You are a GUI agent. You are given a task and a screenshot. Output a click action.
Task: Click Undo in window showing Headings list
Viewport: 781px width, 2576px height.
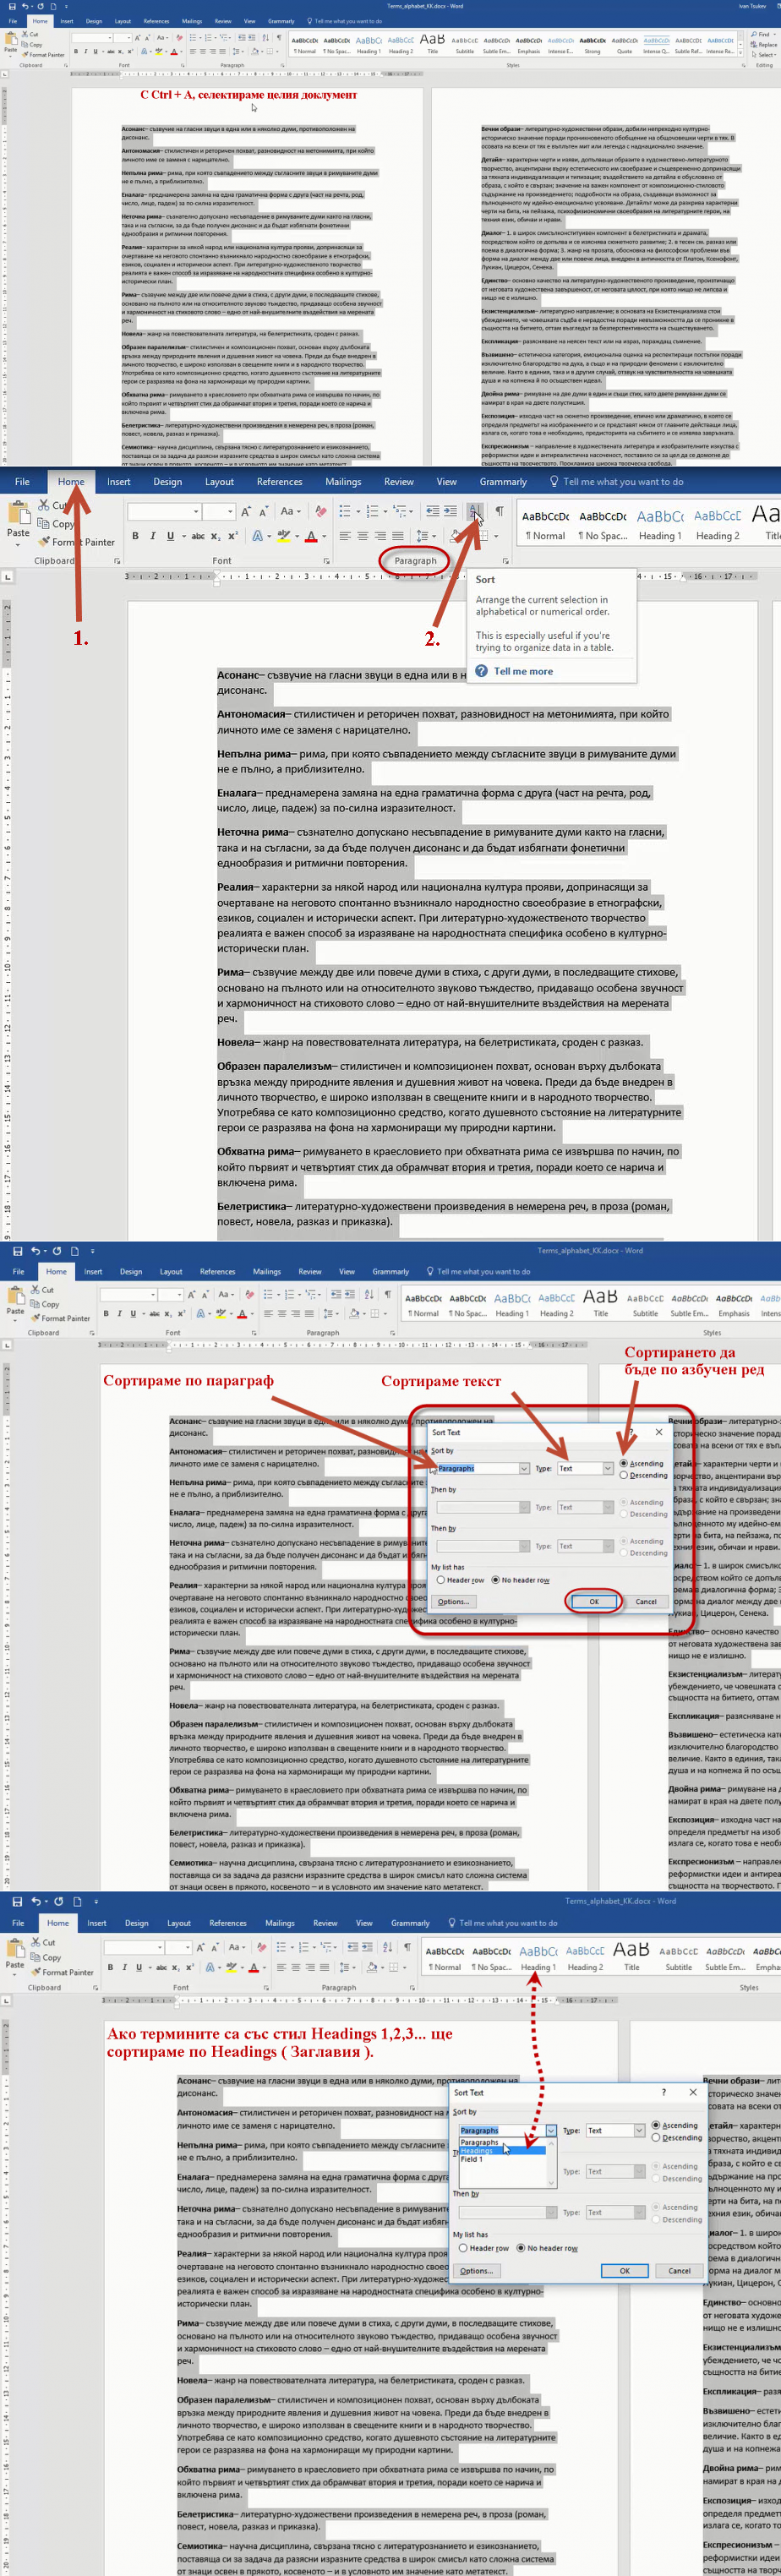click(x=36, y=1901)
